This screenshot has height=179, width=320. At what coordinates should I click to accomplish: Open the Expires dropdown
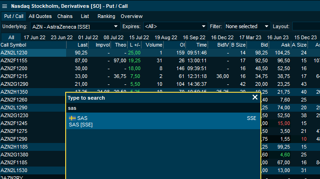coord(176,26)
